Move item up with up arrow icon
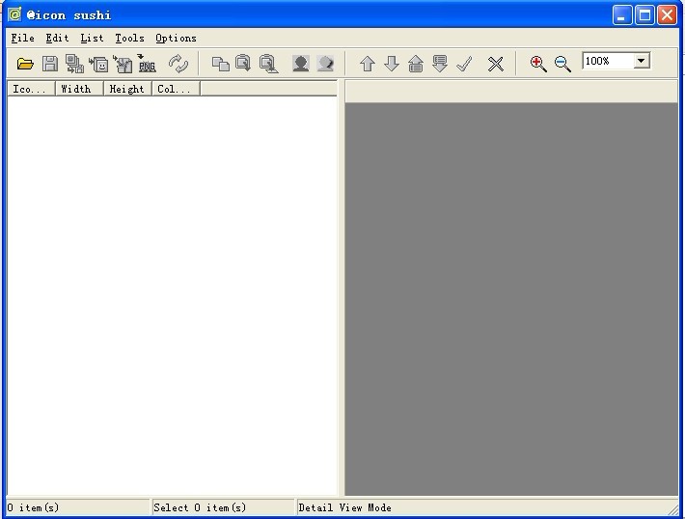This screenshot has height=519, width=685. click(x=368, y=64)
